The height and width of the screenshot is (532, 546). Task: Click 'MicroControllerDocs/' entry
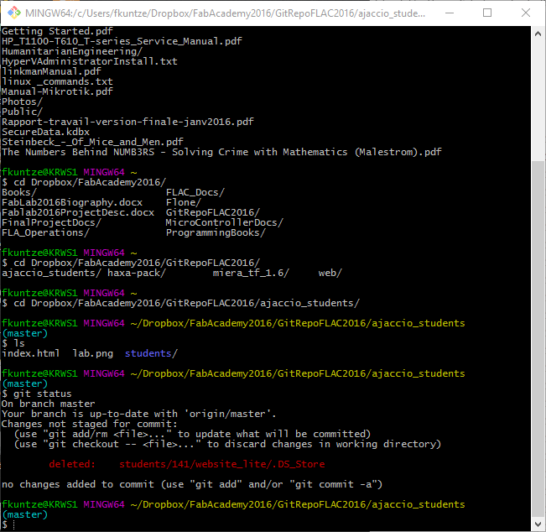(224, 222)
